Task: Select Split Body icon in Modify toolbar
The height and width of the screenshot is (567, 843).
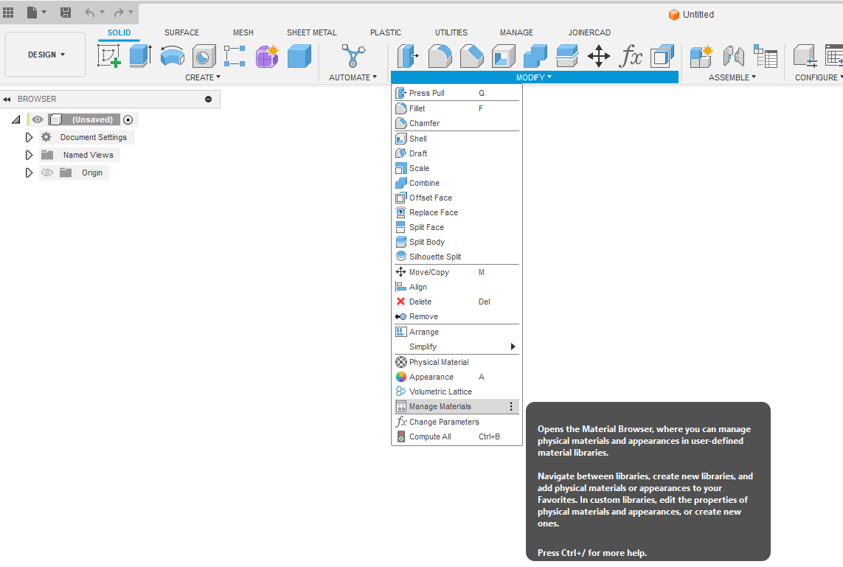Action: pos(567,56)
